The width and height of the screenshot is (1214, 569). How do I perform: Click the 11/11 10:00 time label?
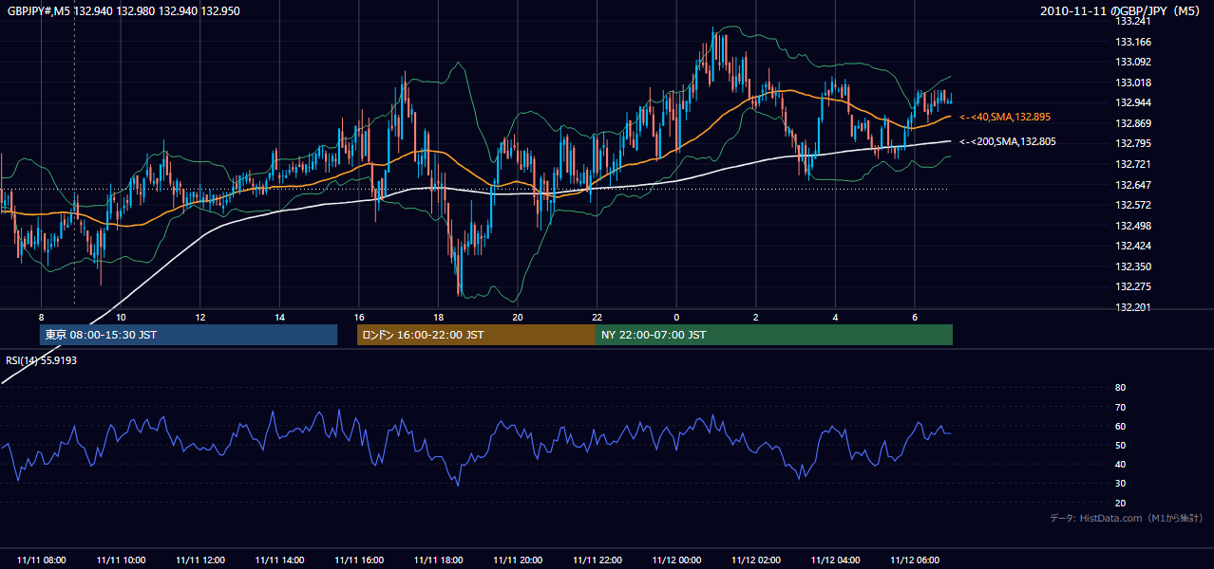point(122,560)
